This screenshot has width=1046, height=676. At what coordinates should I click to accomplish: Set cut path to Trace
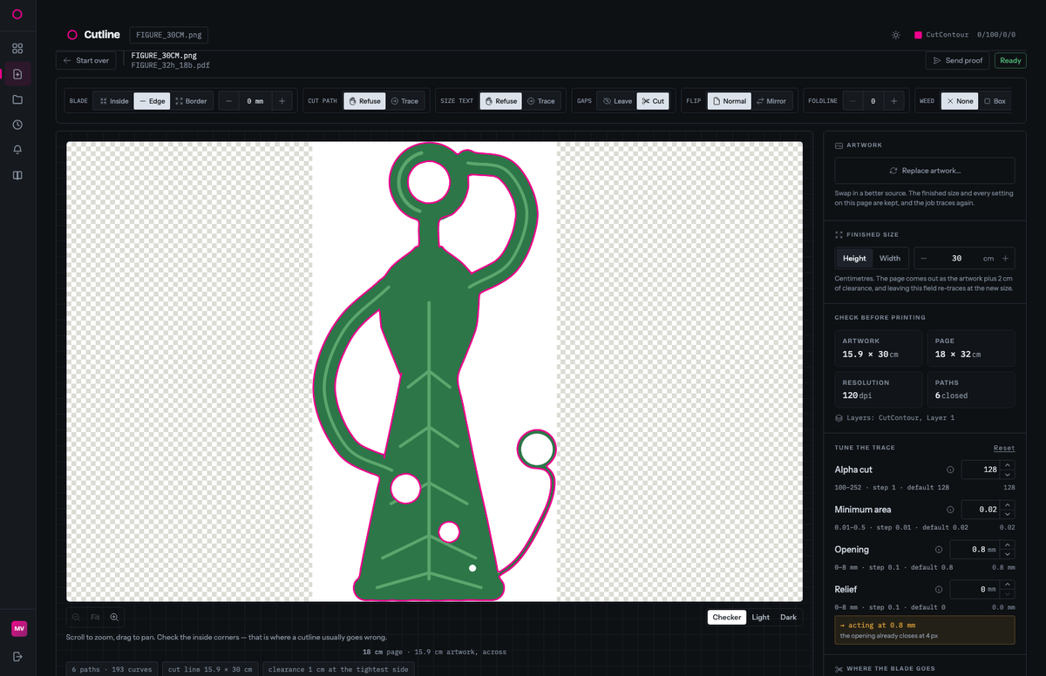[404, 101]
